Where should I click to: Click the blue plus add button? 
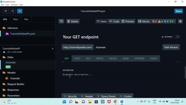[20, 11]
